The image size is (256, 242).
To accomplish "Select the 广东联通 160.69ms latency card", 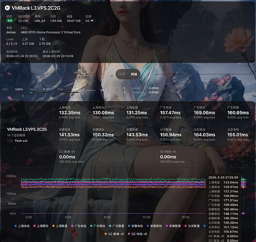I will pos(238,113).
